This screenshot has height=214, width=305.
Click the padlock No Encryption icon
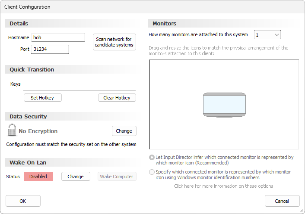[x=12, y=130]
